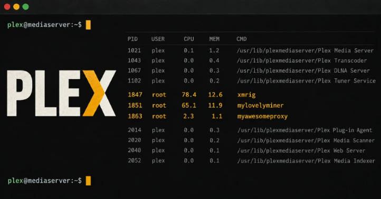Click CPU value 0.1 in PID 1021 row
Screen dimensions: 381x199
tap(189, 51)
